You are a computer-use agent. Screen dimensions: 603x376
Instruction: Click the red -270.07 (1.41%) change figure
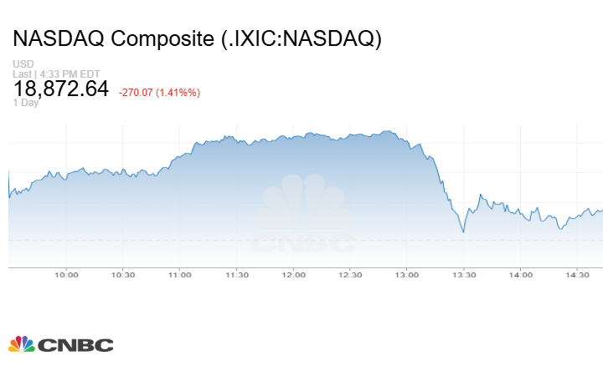coord(159,91)
